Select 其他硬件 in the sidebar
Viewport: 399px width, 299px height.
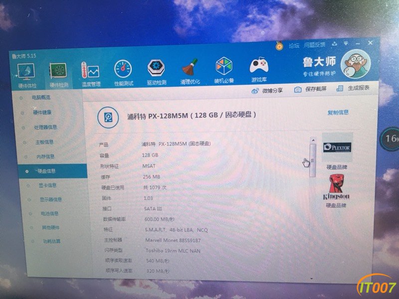tap(50, 227)
